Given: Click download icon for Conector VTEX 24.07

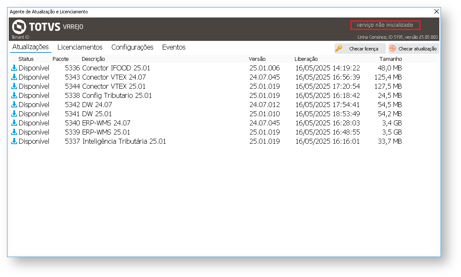Looking at the screenshot, I should pos(14,77).
